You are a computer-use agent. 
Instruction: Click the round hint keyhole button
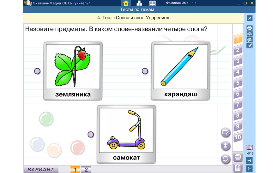click(226, 146)
